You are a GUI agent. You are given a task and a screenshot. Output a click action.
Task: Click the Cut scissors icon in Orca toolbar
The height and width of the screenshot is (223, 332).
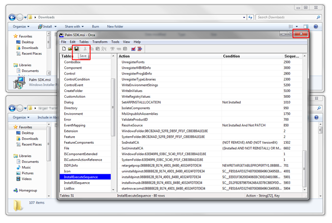(85, 49)
